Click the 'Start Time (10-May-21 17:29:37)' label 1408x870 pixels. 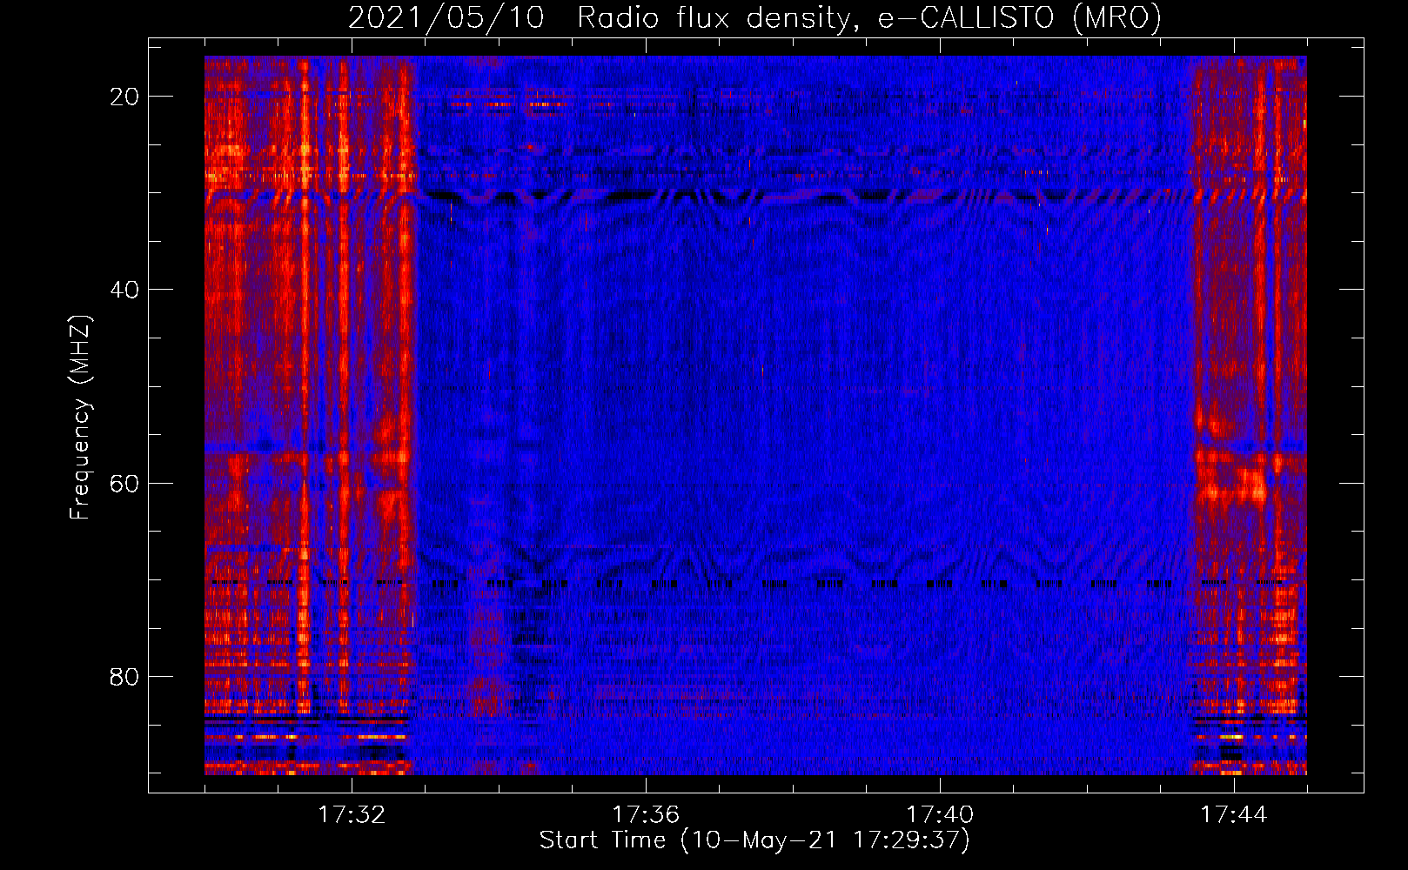tap(754, 840)
